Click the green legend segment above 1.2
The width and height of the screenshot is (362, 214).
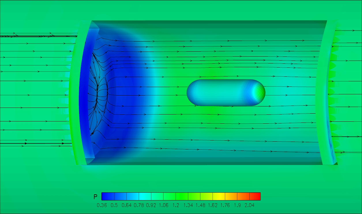pyautogui.click(x=182, y=196)
